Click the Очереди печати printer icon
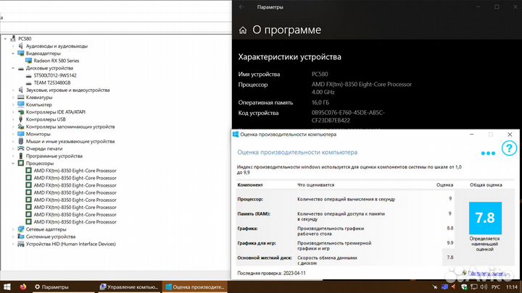The width and height of the screenshot is (522, 293). [x=20, y=148]
